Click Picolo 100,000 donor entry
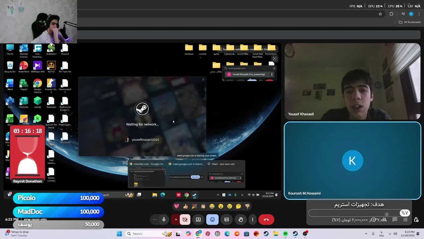The width and height of the screenshot is (424, 239). point(58,198)
